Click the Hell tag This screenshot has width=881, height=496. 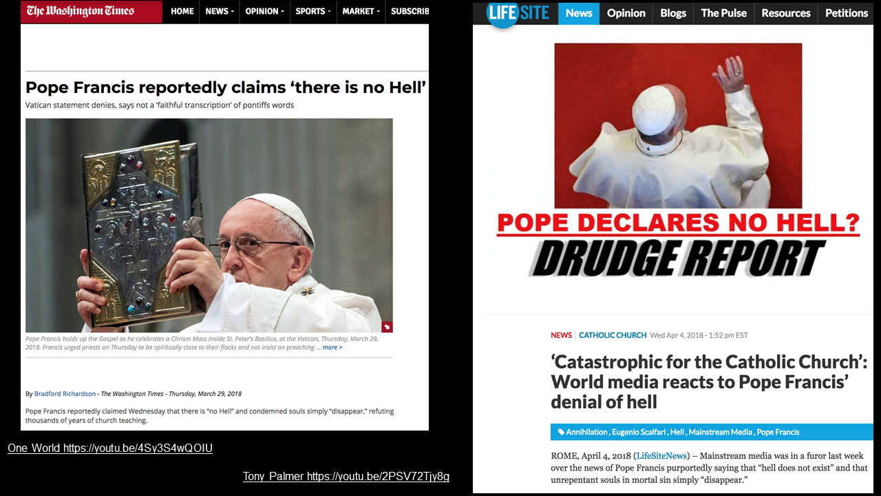[677, 432]
